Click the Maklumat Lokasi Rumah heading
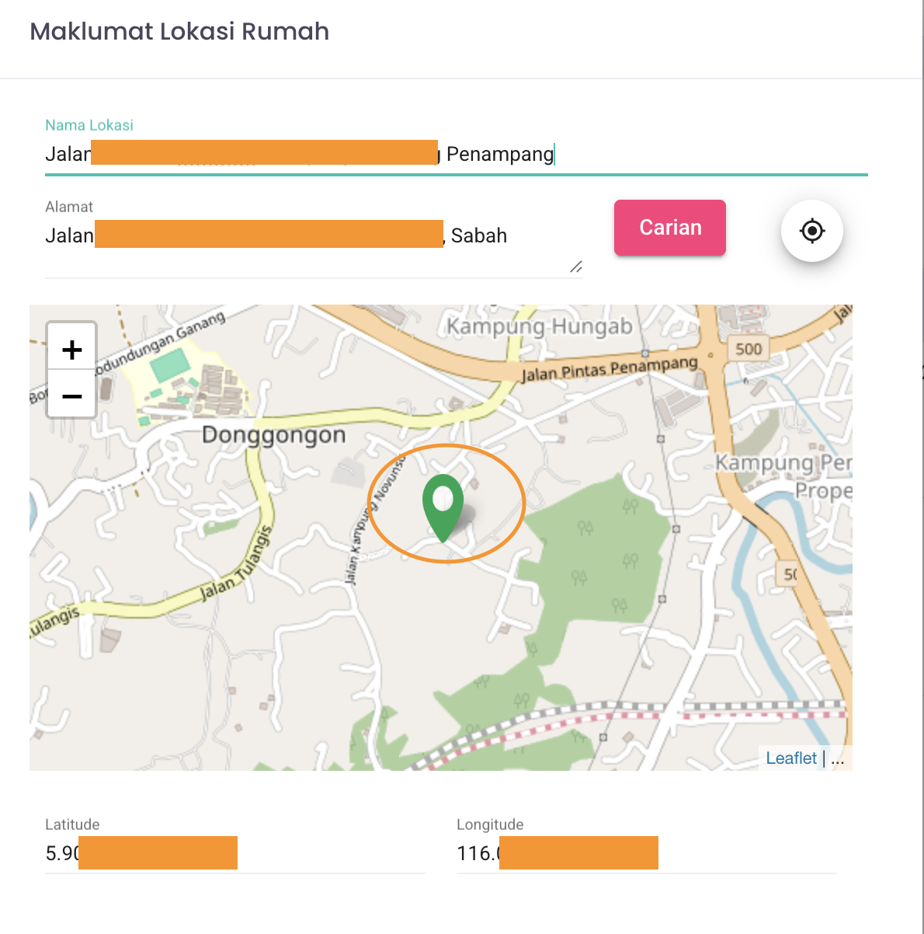 [x=179, y=31]
